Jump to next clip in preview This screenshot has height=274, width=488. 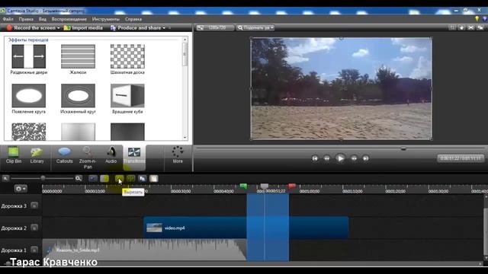coord(366,158)
